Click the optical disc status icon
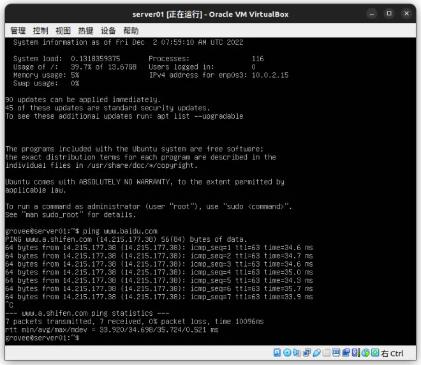421x365 pixels. pyautogui.click(x=287, y=352)
